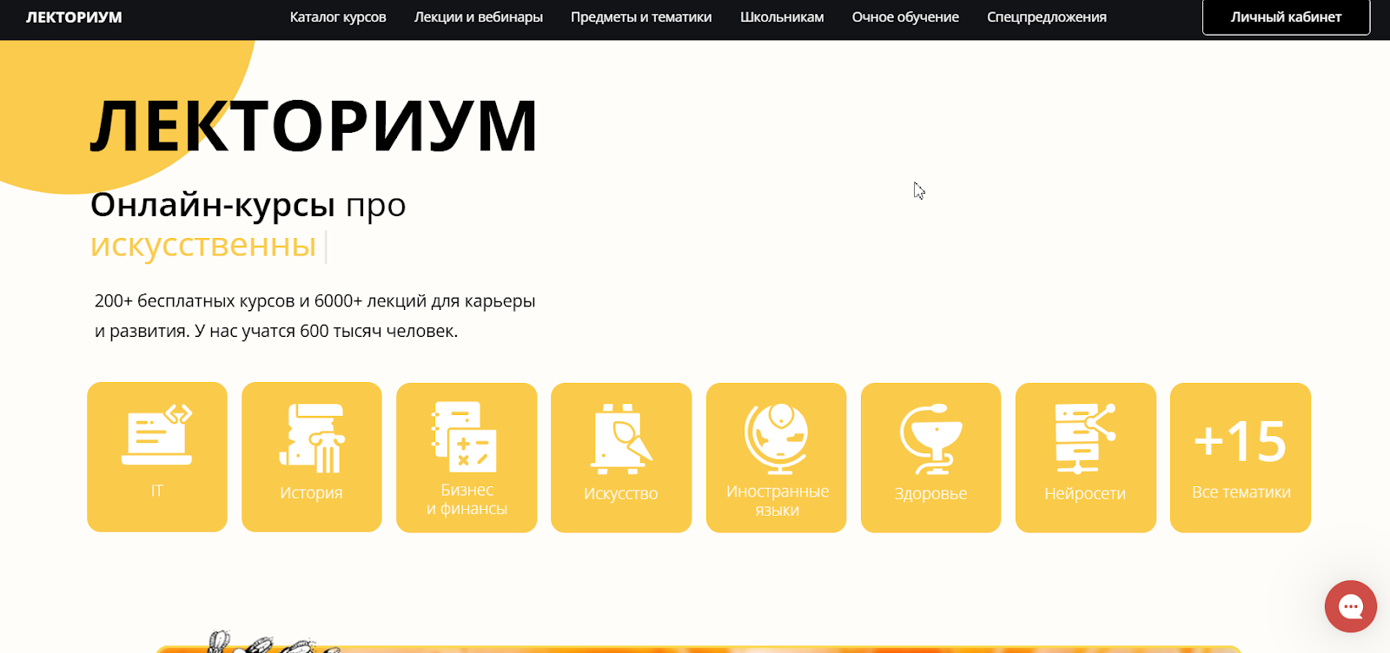This screenshot has height=653, width=1390.
Task: Click the Иностранные языки label
Action: coord(777,501)
